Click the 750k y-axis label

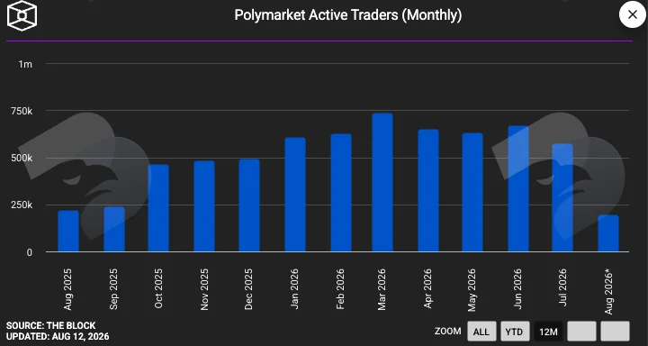point(22,112)
